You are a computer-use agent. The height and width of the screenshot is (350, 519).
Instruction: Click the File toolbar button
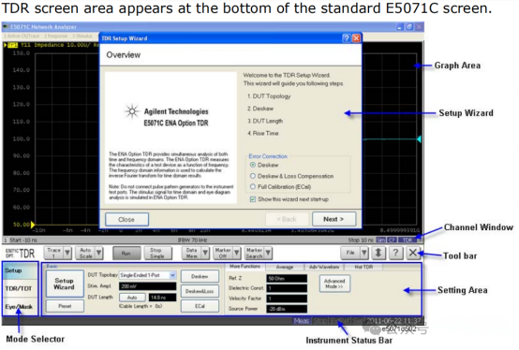(350, 254)
